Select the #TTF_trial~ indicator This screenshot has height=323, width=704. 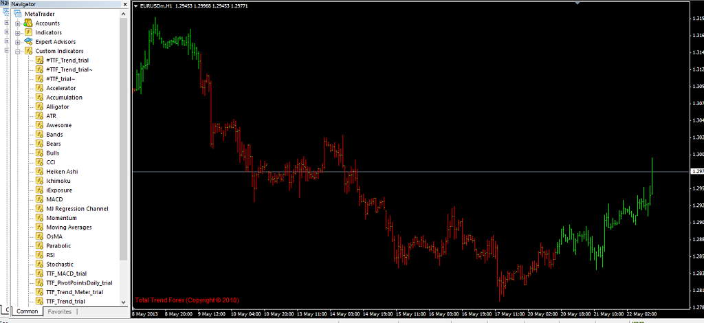[60, 79]
